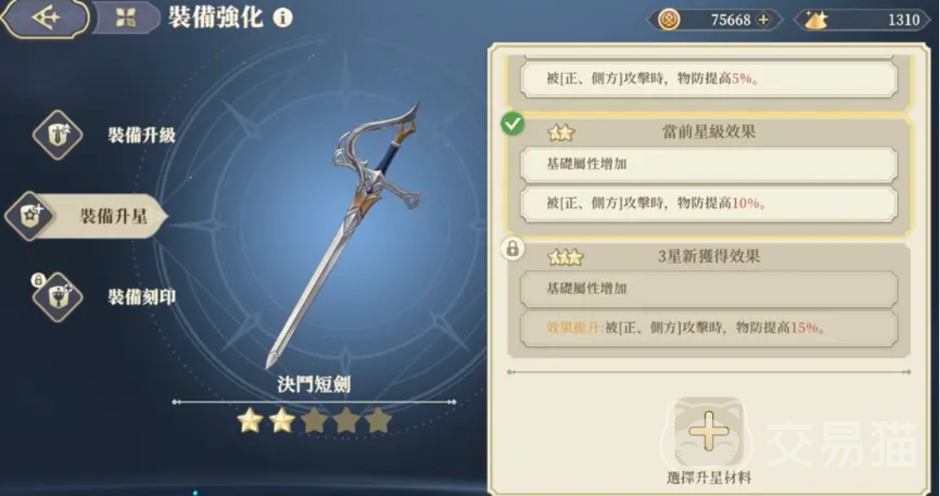This screenshot has height=496, width=940.
Task: Expand the 3星新獲得效果 section header
Action: 710,257
